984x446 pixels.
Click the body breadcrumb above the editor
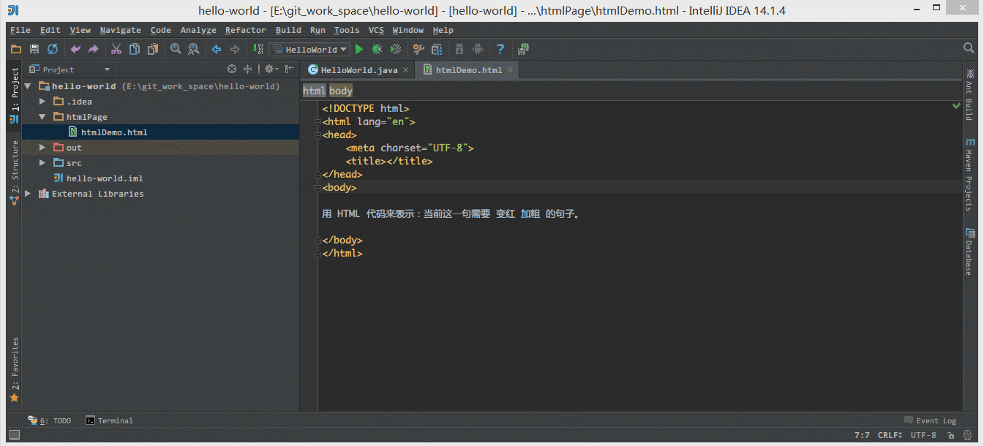coord(341,91)
